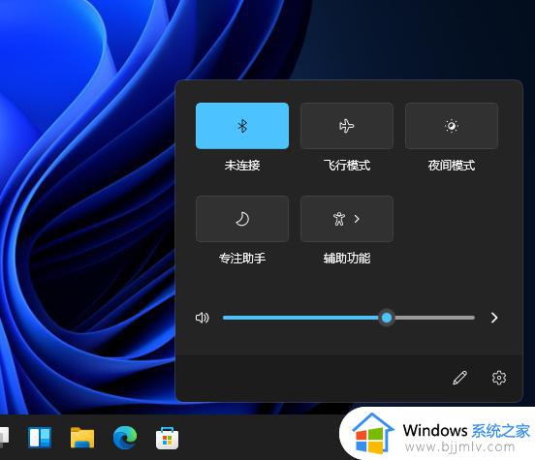Click the speaker volume icon
This screenshot has width=535, height=460.
click(203, 318)
